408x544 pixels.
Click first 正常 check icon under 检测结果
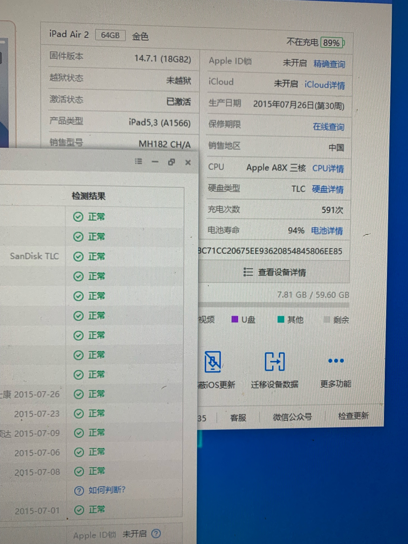pos(78,217)
